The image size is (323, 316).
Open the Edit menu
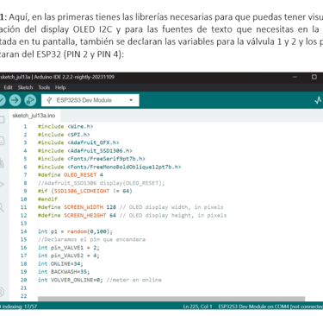tap(8, 87)
